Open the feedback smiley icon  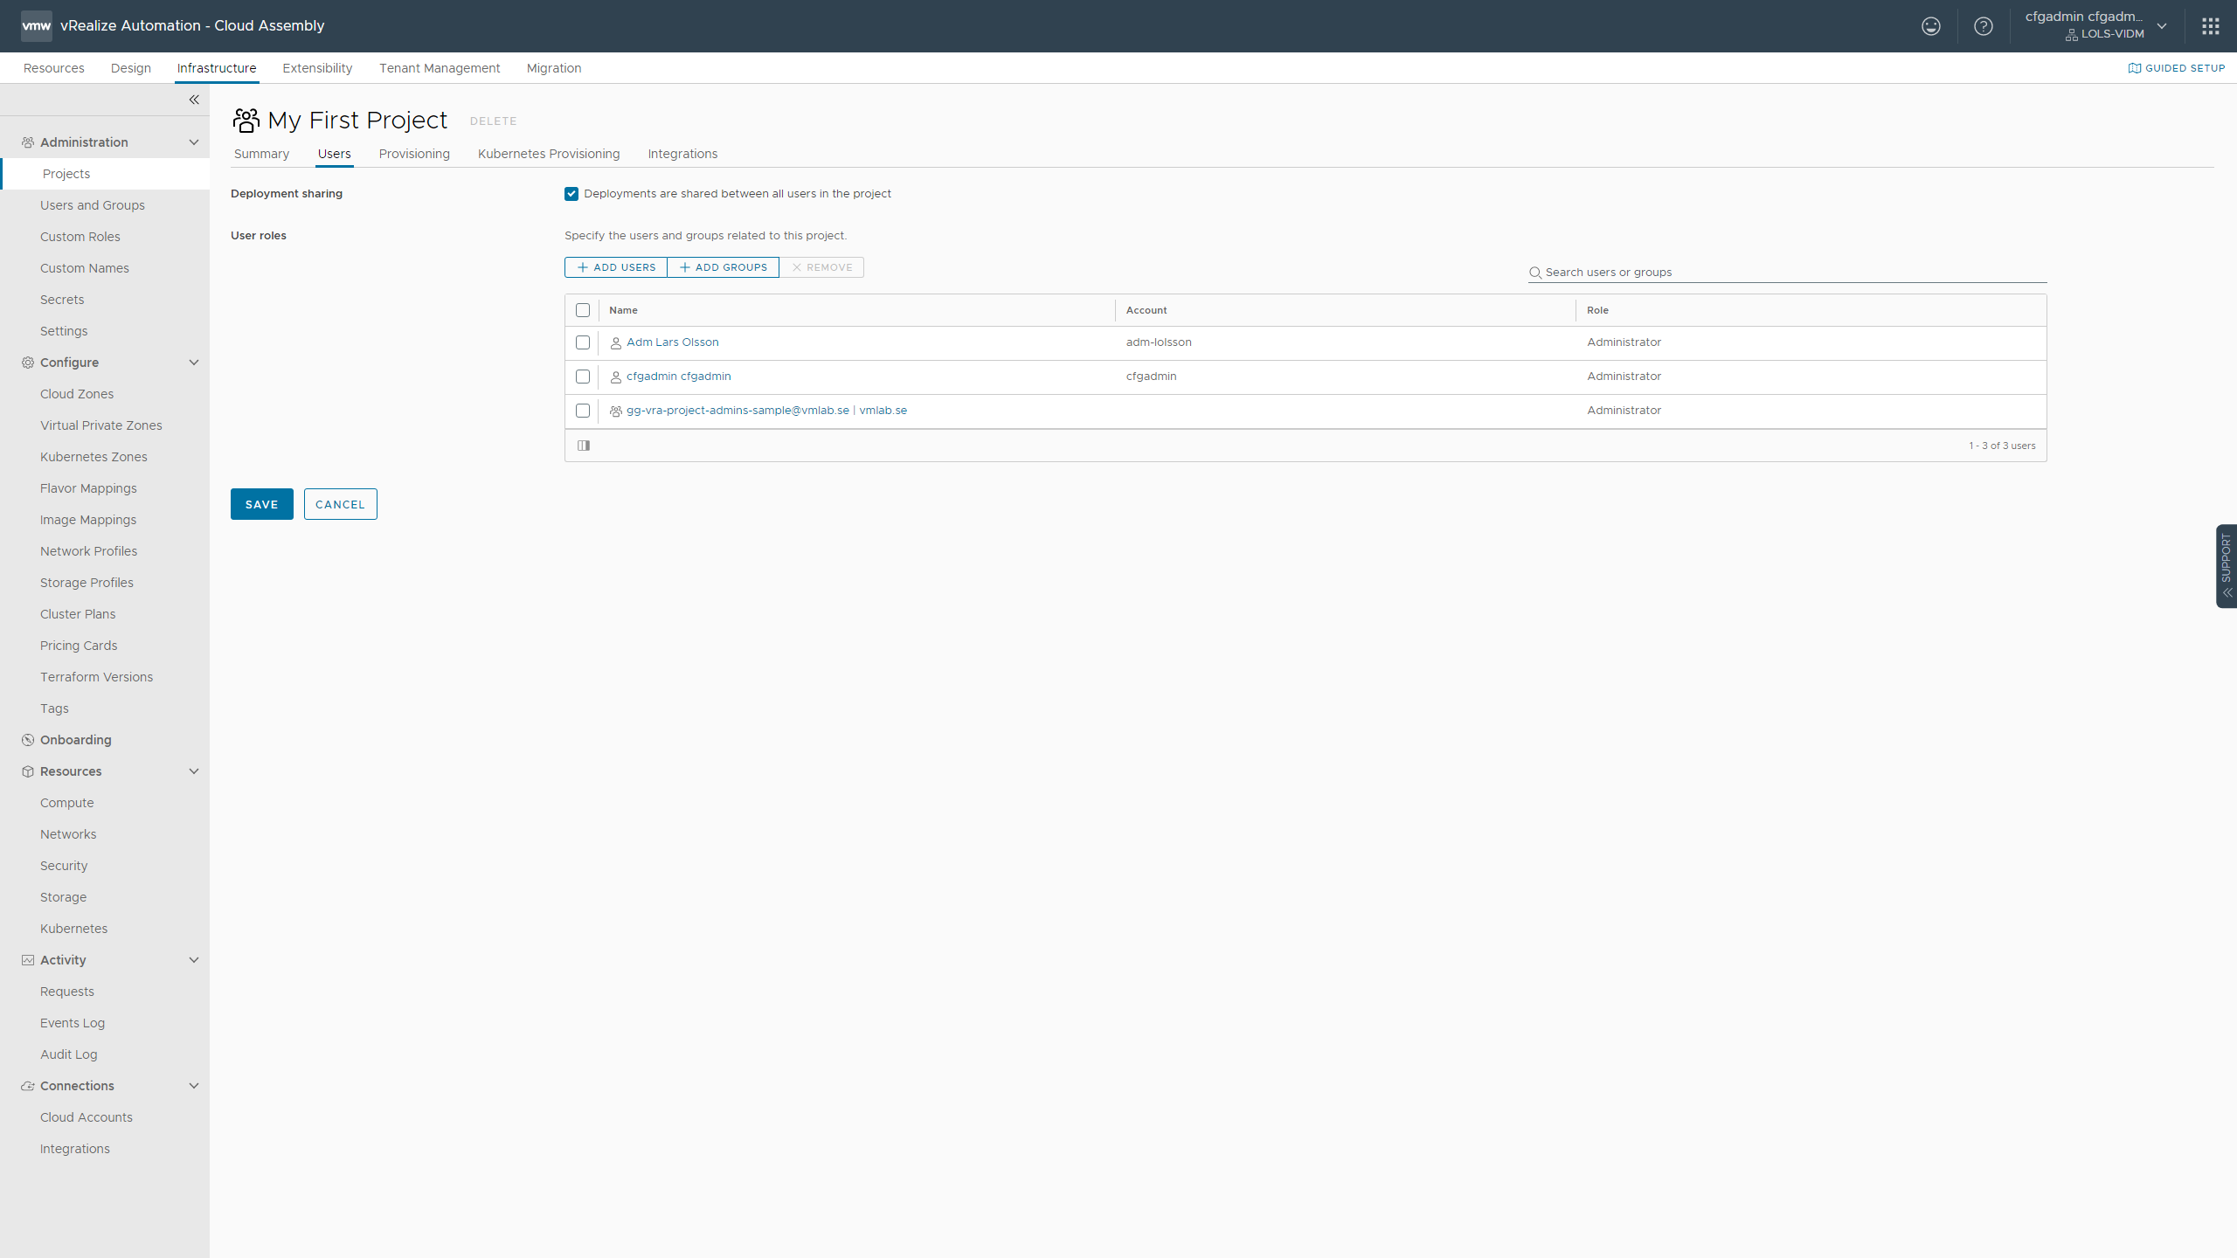pos(1931,26)
